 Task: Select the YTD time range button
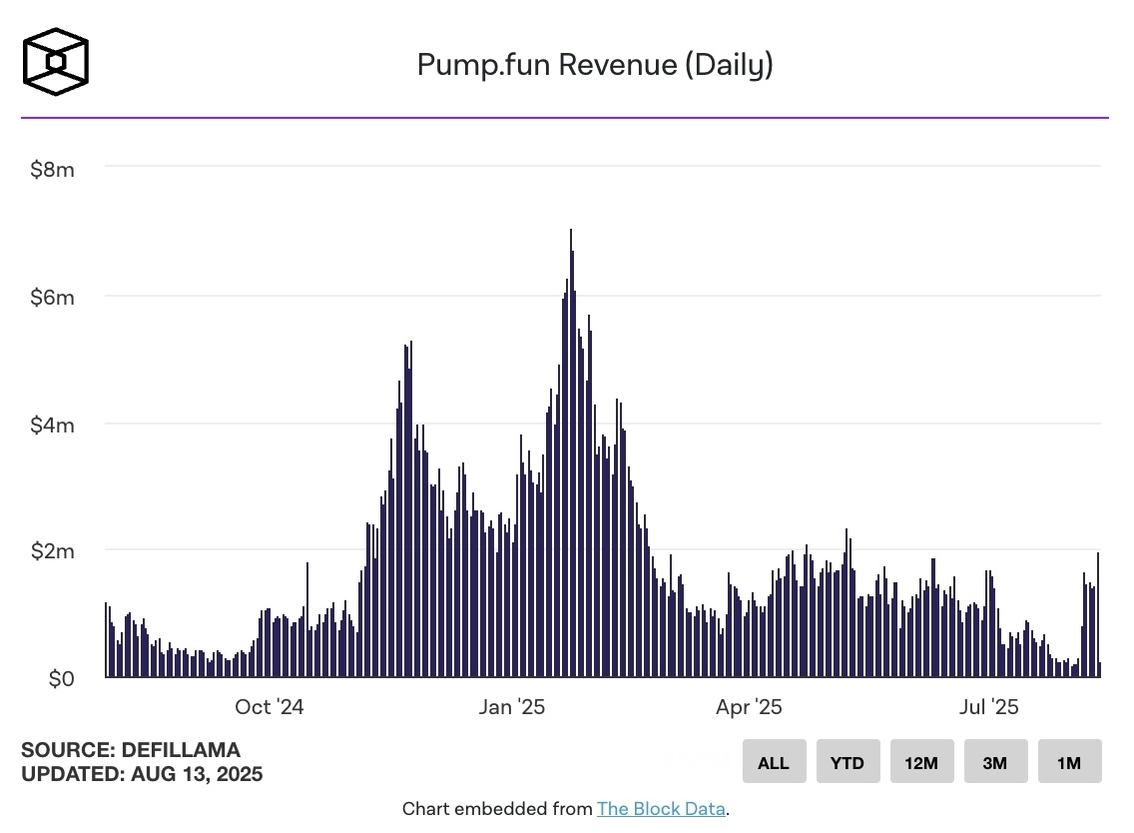[848, 761]
